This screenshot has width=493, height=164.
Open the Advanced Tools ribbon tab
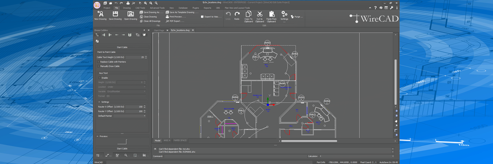(x=157, y=8)
